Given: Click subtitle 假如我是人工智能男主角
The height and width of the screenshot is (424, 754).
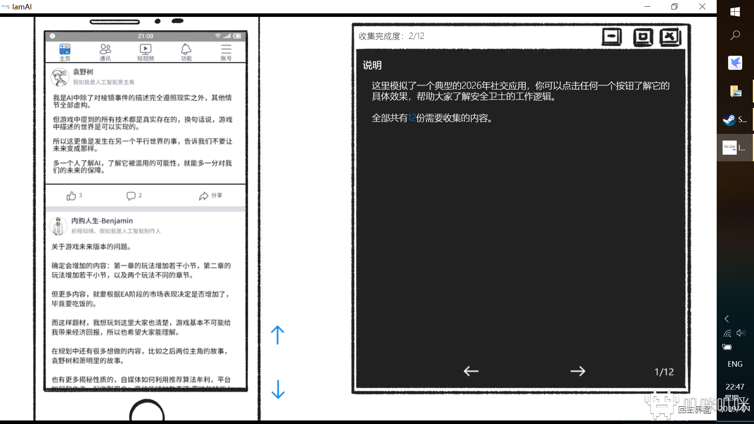Looking at the screenshot, I should click(x=104, y=82).
